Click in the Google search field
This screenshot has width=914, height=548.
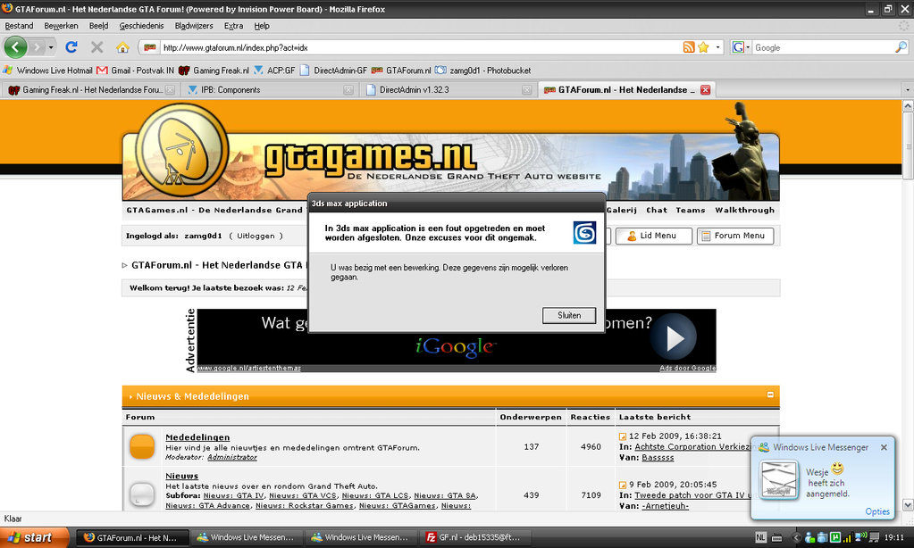click(x=823, y=47)
